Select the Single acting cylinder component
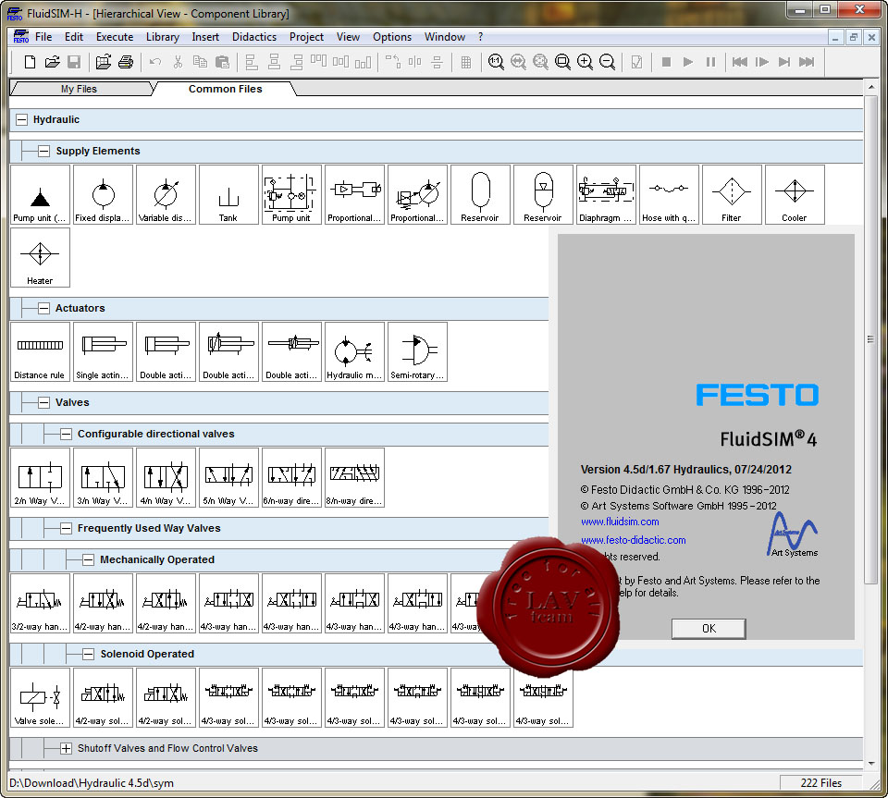 point(103,352)
